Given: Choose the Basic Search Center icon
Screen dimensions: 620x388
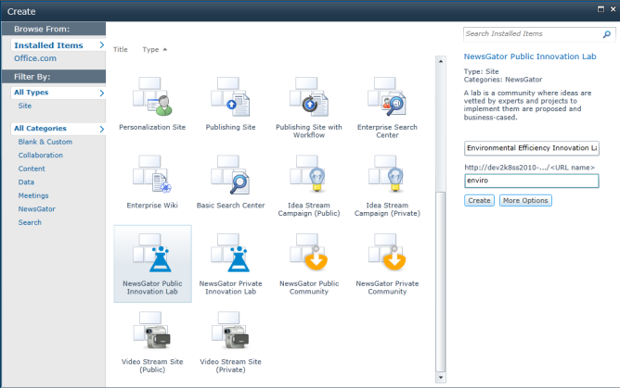Looking at the screenshot, I should (x=230, y=175).
